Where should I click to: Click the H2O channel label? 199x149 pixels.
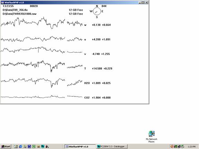[x=87, y=83]
